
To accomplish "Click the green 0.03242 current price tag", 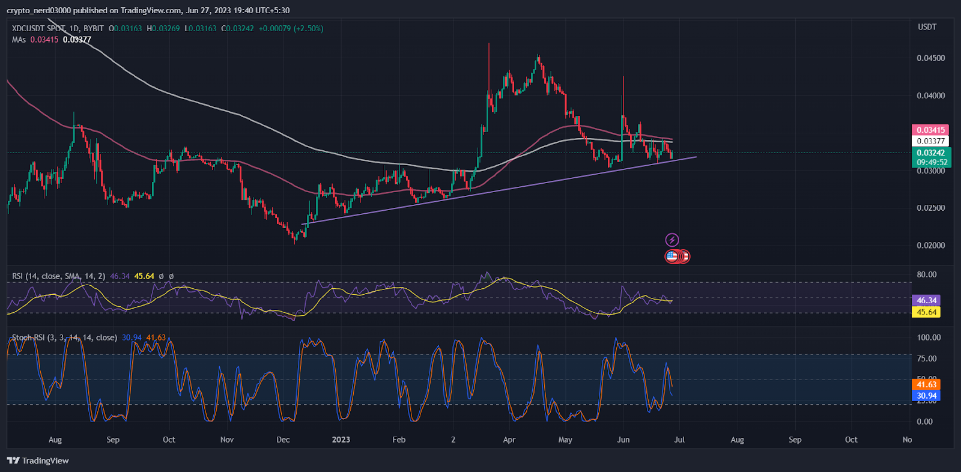I will [930, 153].
